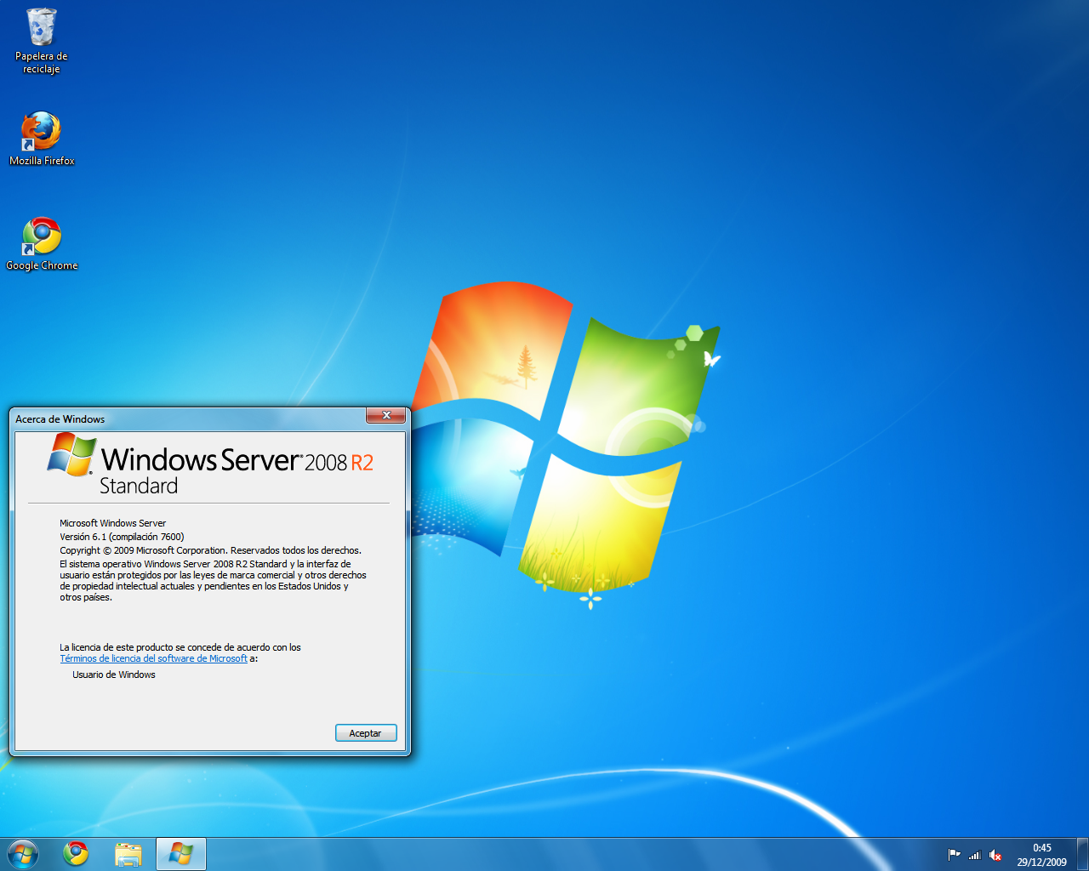The height and width of the screenshot is (871, 1089).
Task: Launch Mozilla Firefox from the desktop
Action: [41, 132]
